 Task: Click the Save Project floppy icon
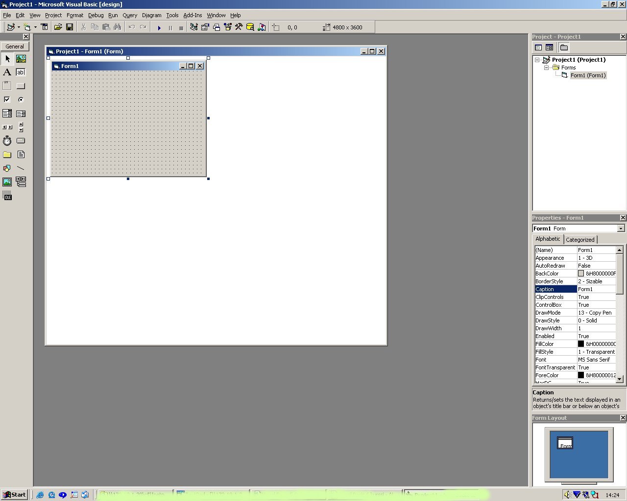(70, 27)
